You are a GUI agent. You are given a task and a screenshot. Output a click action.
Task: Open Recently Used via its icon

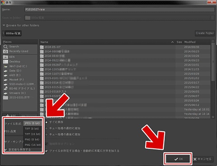5,51
